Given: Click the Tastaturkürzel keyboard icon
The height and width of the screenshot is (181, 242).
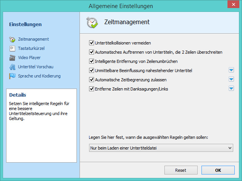Looking at the screenshot, I should (12, 49).
